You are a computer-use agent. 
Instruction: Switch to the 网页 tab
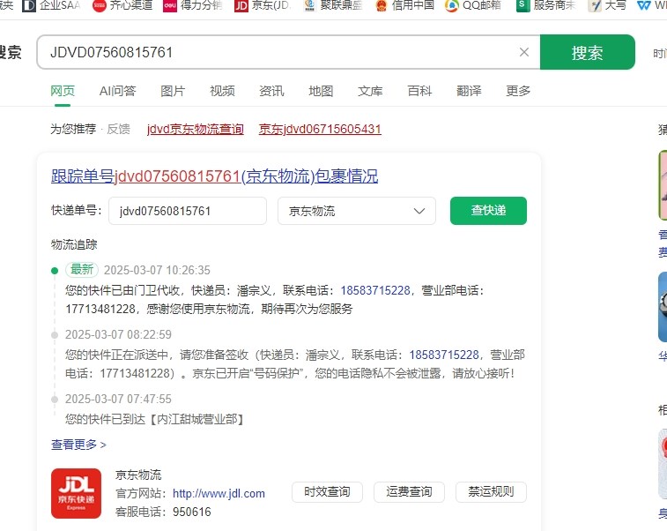tap(63, 91)
